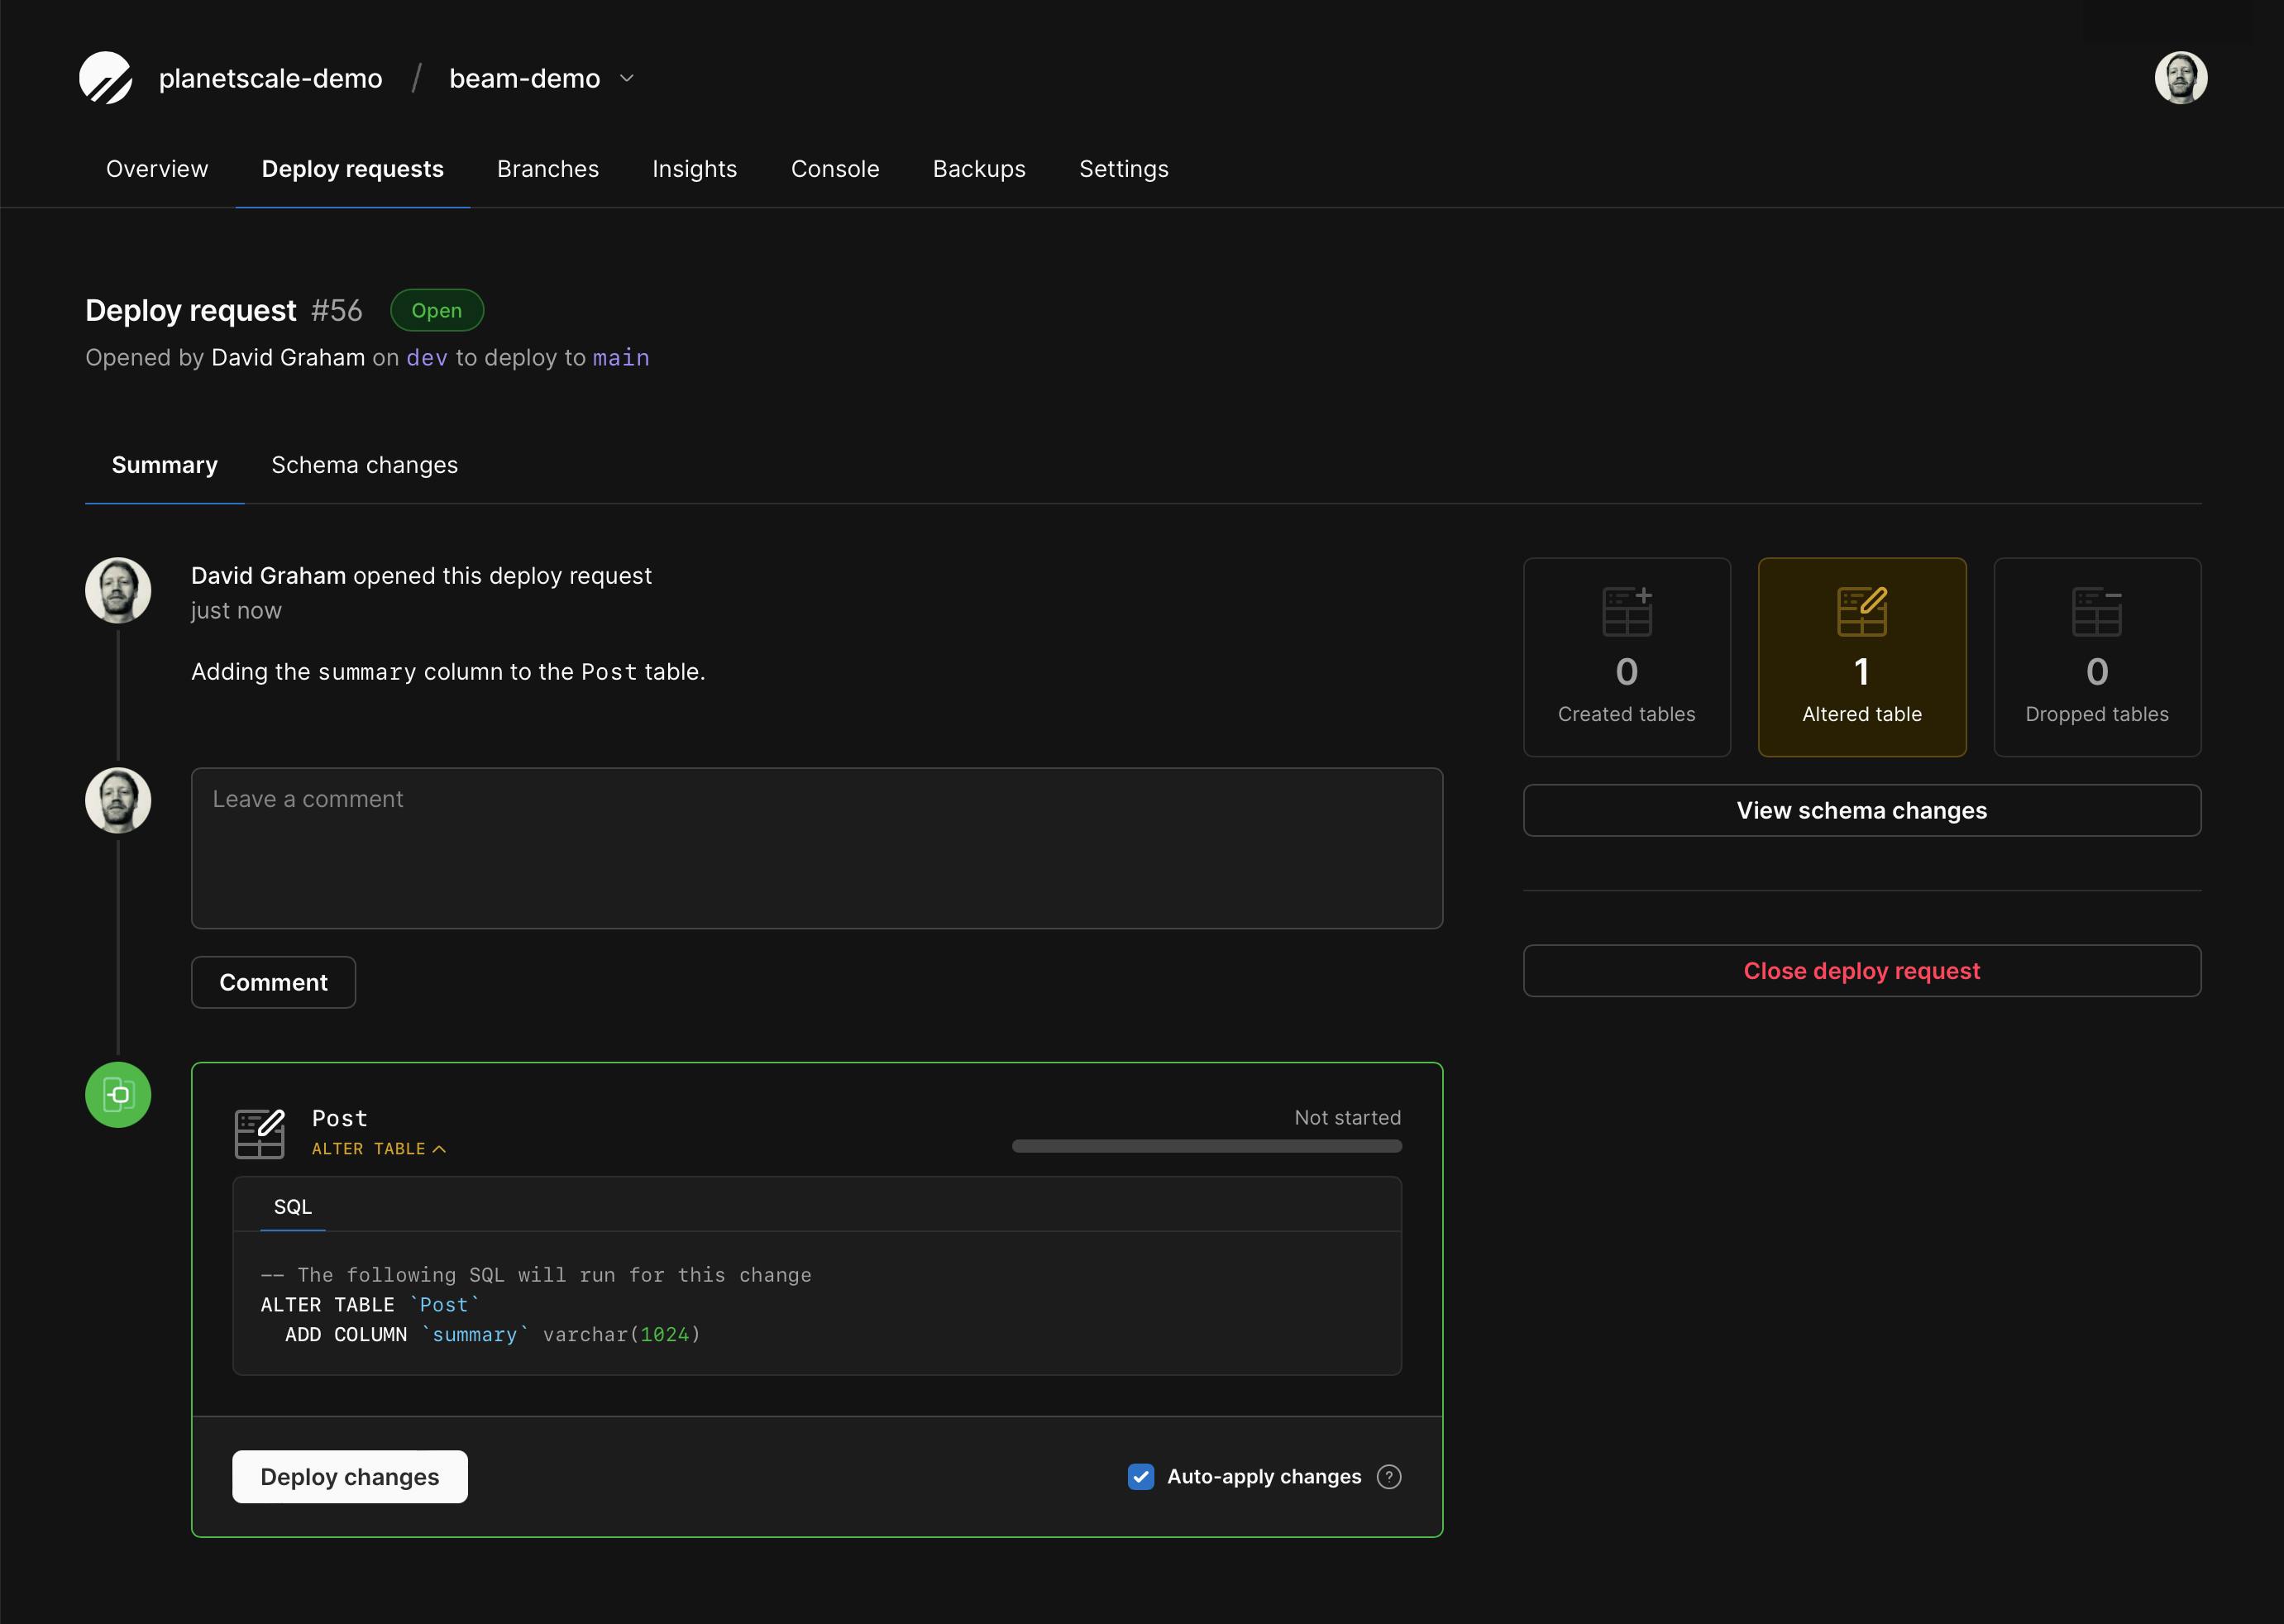This screenshot has width=2284, height=1624.
Task: Click the Not started progress bar
Action: [1206, 1146]
